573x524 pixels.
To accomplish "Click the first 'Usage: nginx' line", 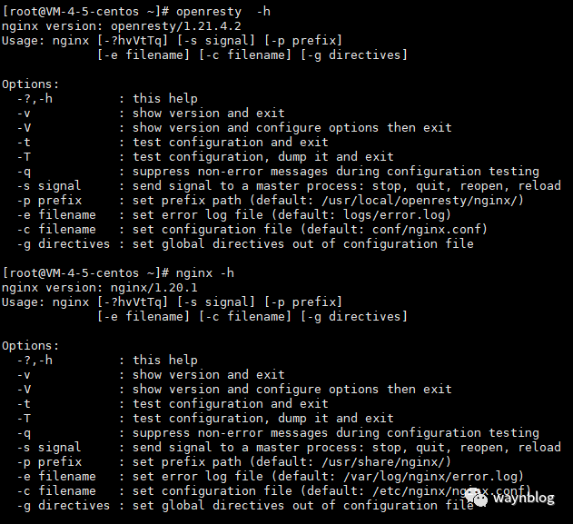I will tap(172, 41).
